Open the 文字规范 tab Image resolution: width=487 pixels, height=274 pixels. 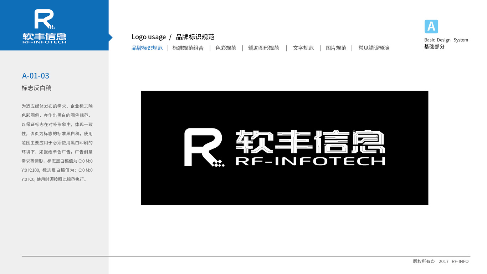coord(303,48)
